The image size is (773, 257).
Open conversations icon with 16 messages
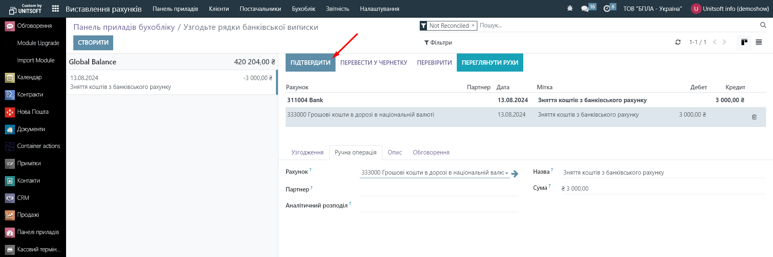click(589, 8)
